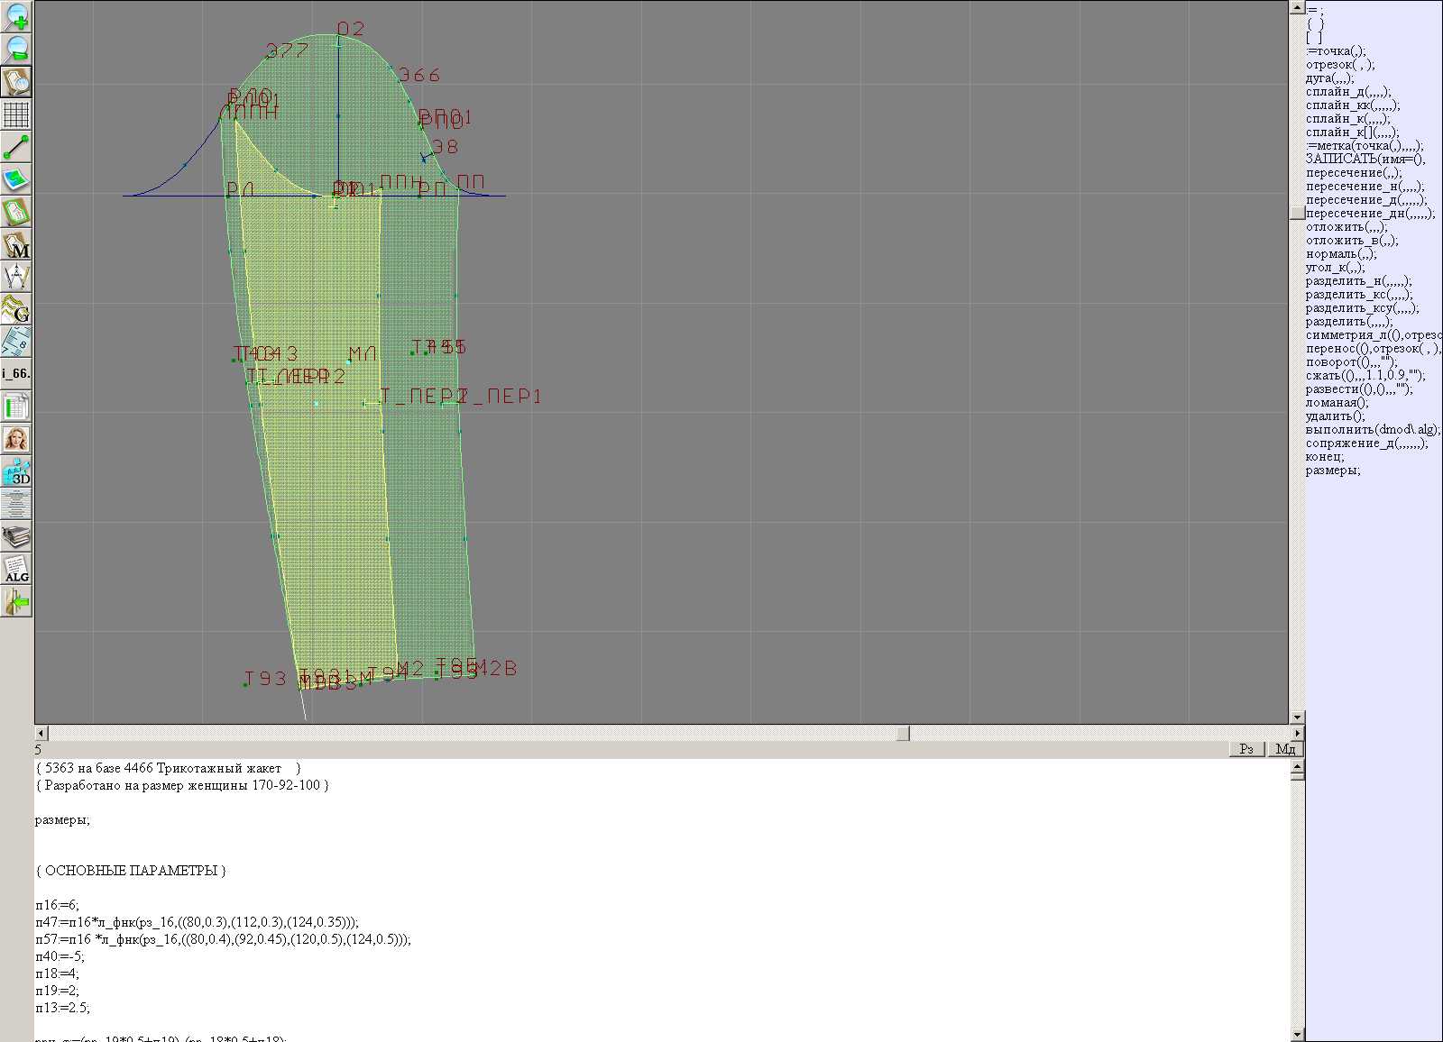Click the zoom out magnifier icon
Image resolution: width=1443 pixels, height=1042 pixels.
(x=16, y=48)
